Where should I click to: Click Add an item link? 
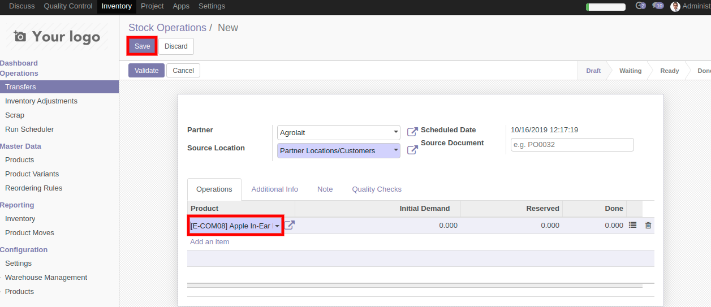tap(209, 242)
